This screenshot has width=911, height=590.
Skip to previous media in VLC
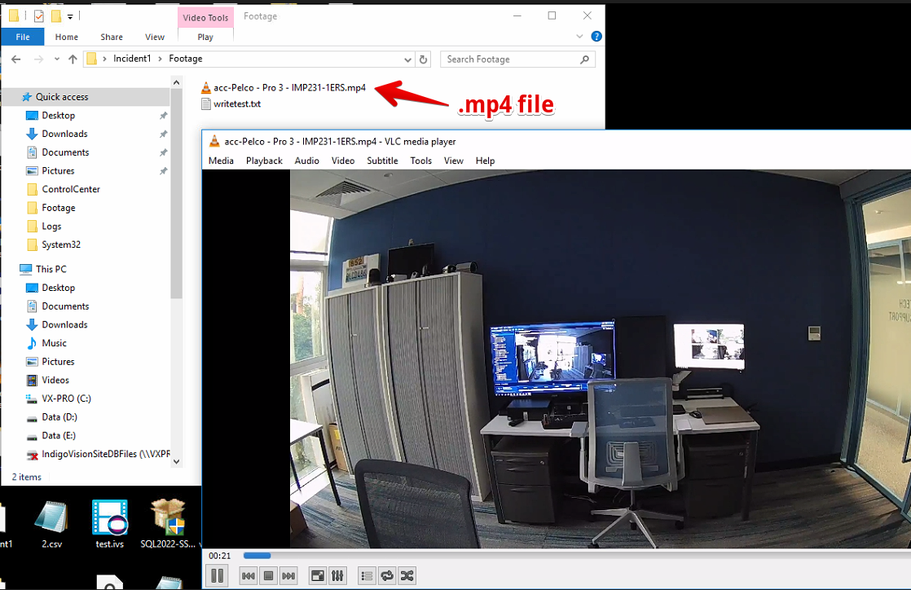tap(248, 575)
